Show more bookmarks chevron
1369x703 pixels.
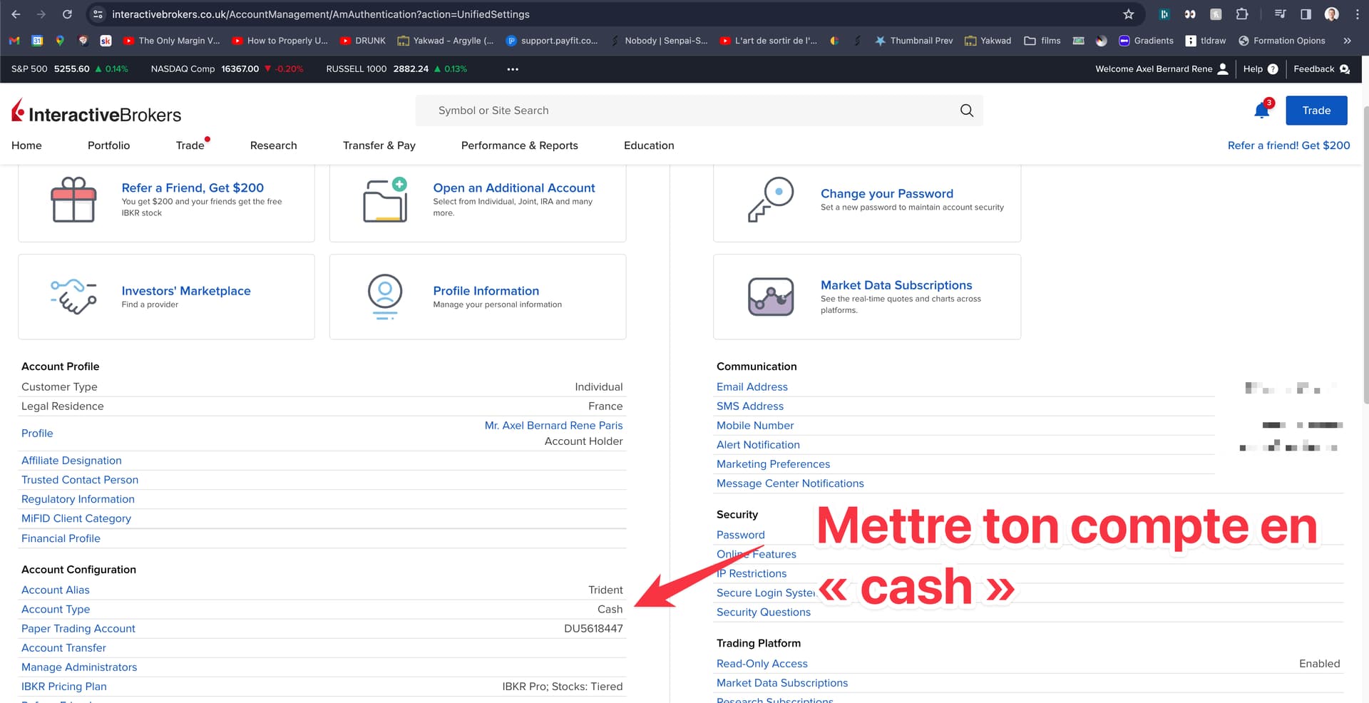point(1347,41)
